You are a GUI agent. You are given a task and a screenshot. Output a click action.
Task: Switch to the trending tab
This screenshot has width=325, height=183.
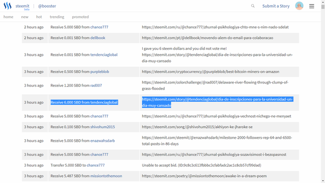click(57, 17)
